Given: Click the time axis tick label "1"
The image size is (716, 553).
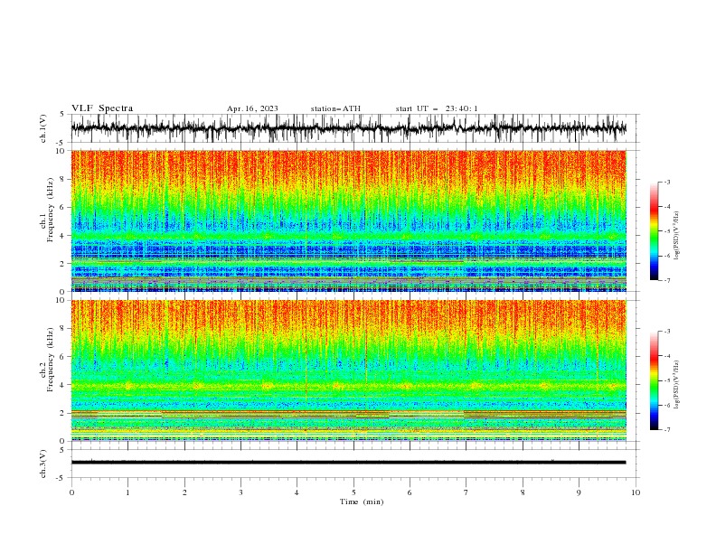Looking at the screenshot, I should point(127,492).
